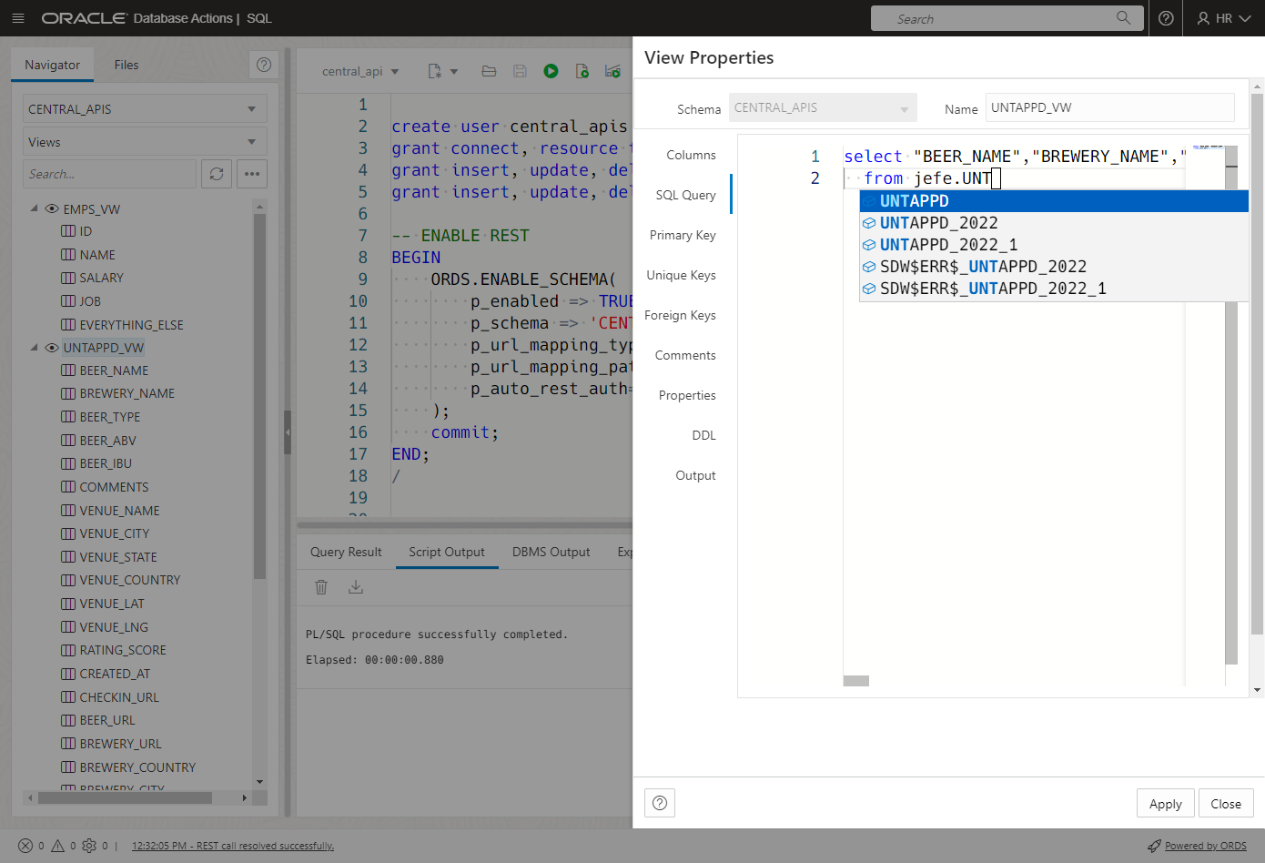Click the Powered by ORDS link
Image resolution: width=1265 pixels, height=863 pixels.
tap(1205, 846)
